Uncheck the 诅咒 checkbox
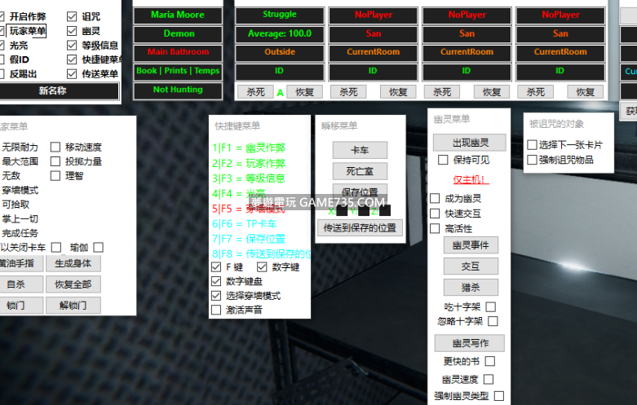 72,16
